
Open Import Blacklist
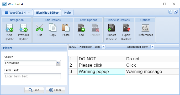111,28
